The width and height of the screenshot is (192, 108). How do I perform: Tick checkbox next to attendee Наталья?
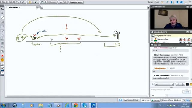pos(152,39)
